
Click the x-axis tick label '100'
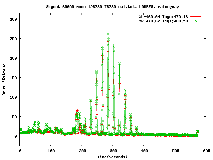pos(51,151)
